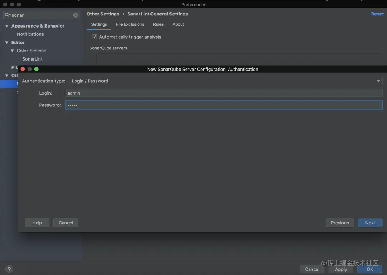Switch to the File Exclusions tab

coord(130,24)
